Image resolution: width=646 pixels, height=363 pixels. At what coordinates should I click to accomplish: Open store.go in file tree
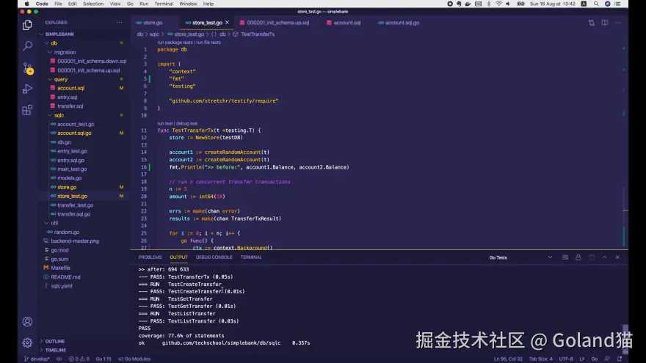[x=67, y=187]
